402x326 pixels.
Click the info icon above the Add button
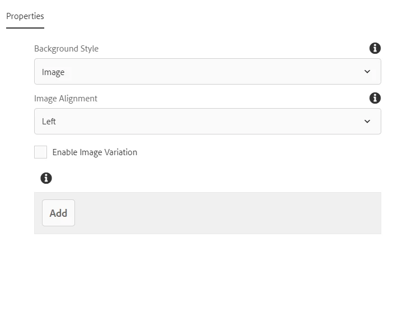[x=46, y=178]
